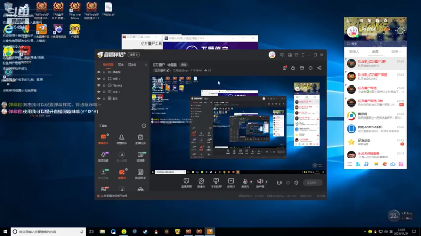The width and height of the screenshot is (421, 236).
Task: Open the hamburger menu in 直播伴侣 title bar
Action: coord(303,55)
